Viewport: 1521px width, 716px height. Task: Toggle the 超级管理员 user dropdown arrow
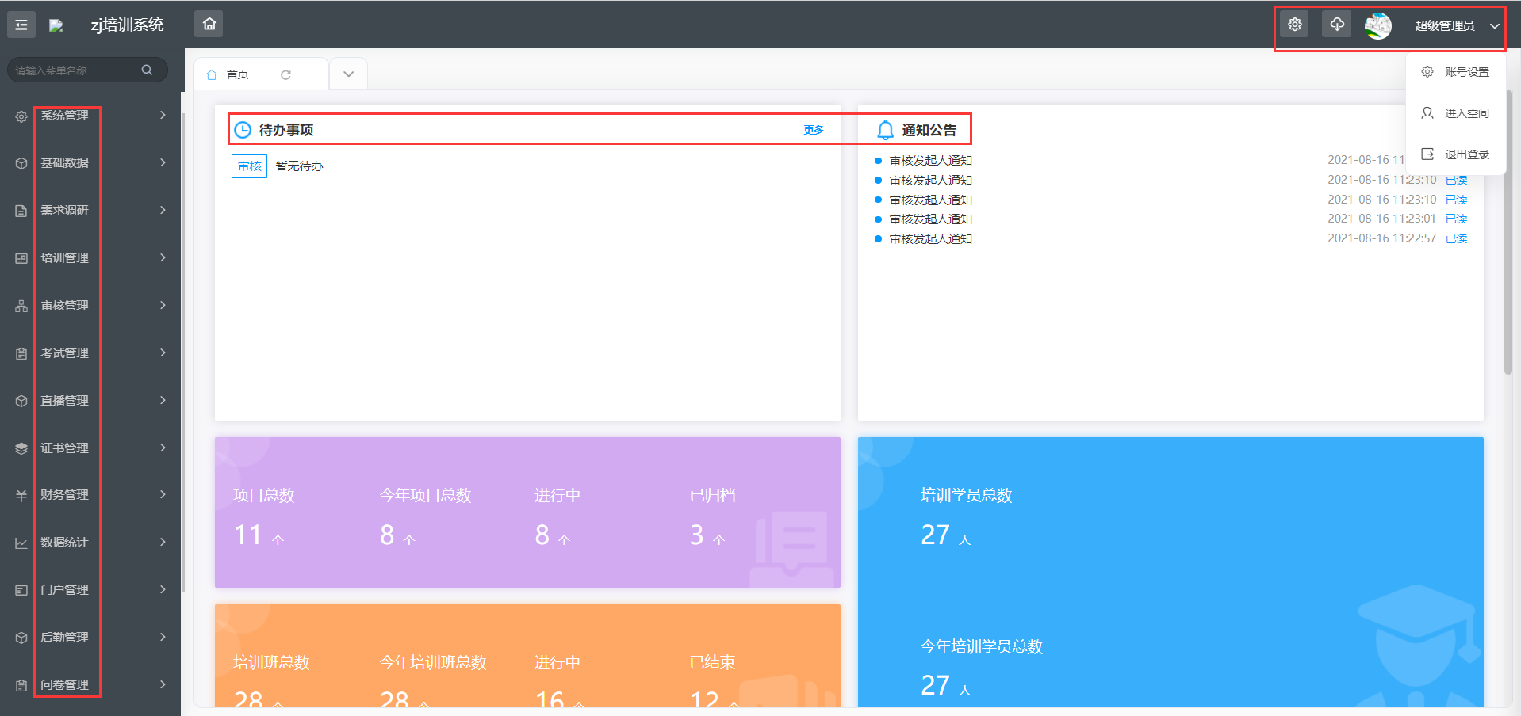pos(1495,26)
